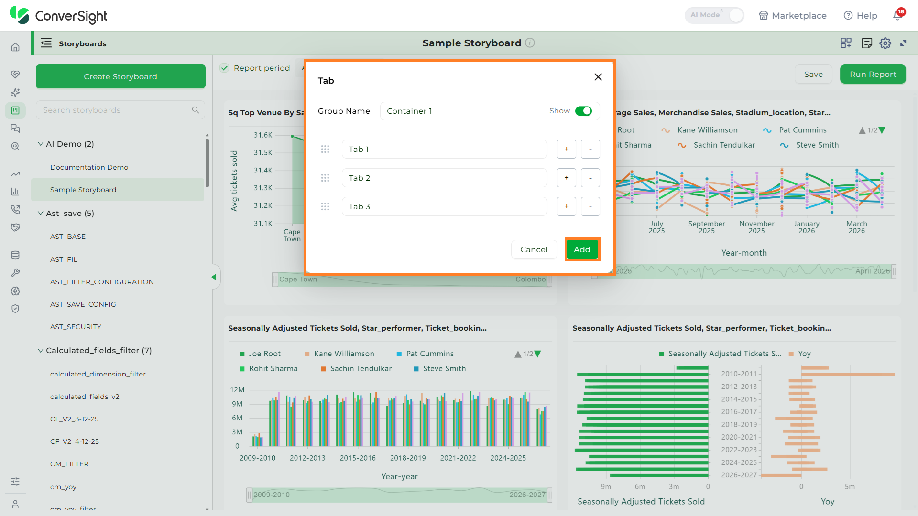Click the Run Report button

[873, 74]
